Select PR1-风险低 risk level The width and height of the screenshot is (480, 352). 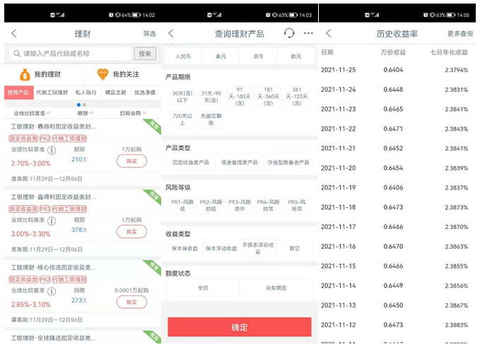[182, 205]
